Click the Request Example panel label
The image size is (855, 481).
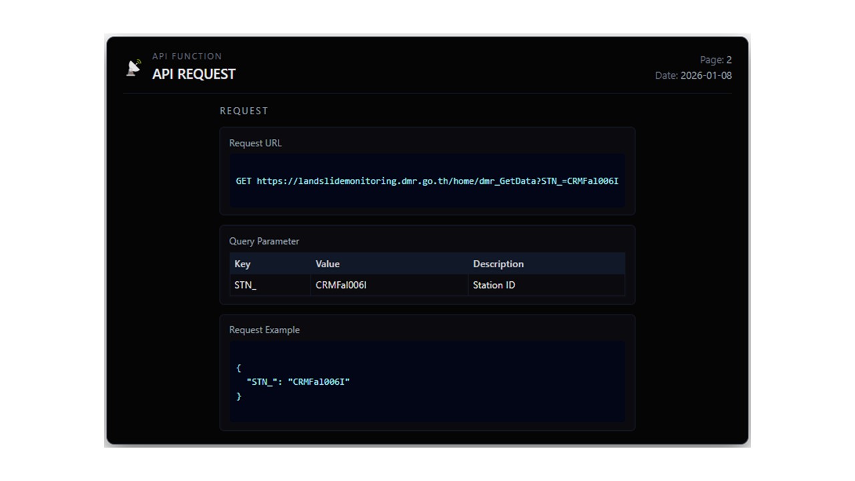click(264, 330)
